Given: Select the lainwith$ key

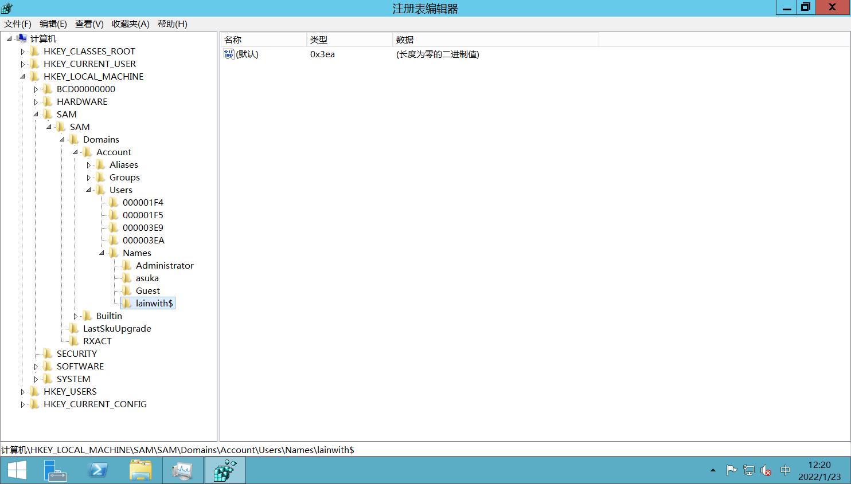Looking at the screenshot, I should tap(154, 303).
